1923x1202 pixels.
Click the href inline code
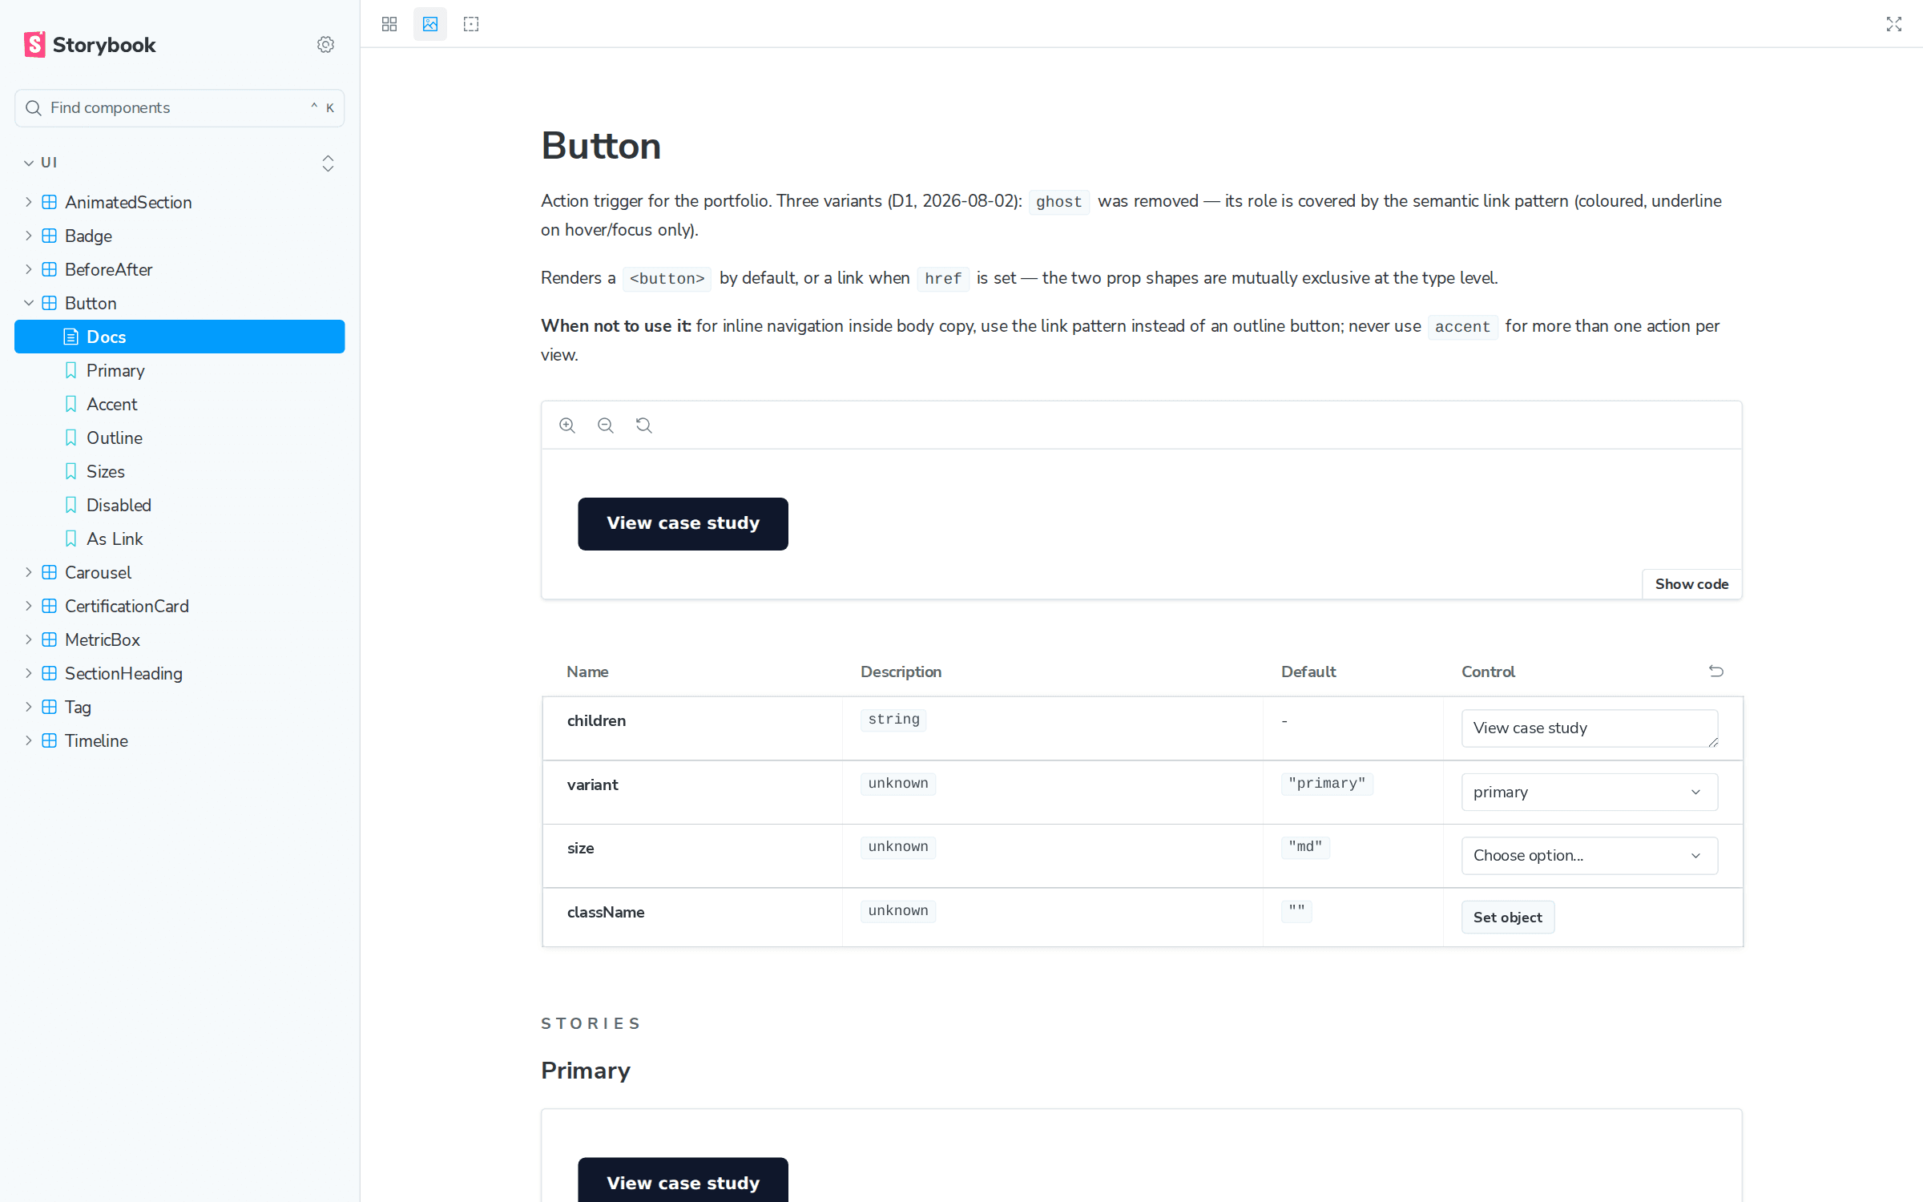tap(943, 279)
